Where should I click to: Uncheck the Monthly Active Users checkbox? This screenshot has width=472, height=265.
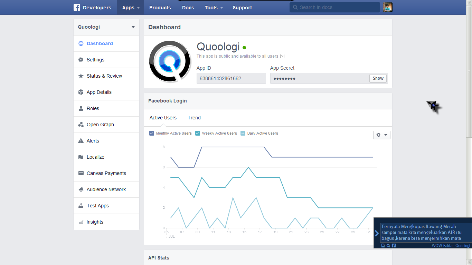[152, 133]
